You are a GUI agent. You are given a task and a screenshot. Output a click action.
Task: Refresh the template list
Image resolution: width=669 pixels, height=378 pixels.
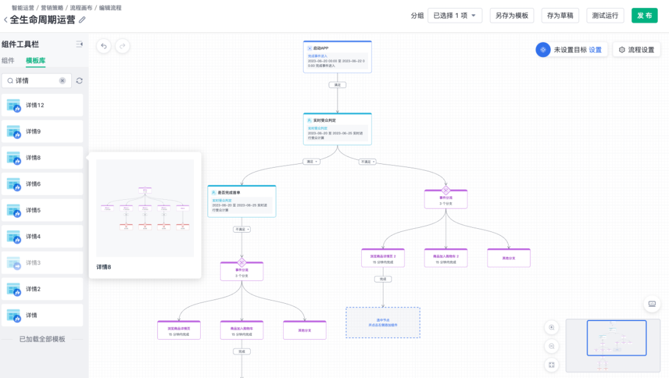79,80
